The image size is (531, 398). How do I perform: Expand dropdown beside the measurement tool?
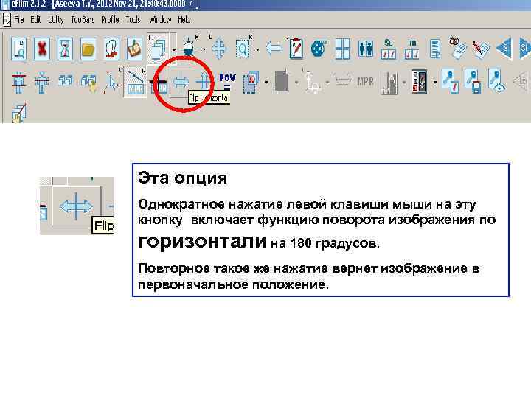tap(327, 83)
